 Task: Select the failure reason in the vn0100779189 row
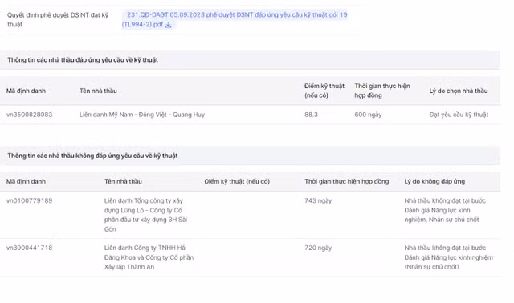[445, 210]
